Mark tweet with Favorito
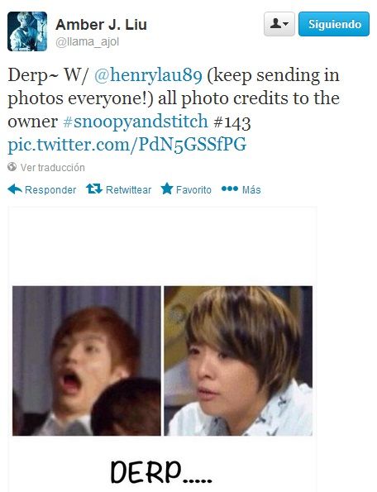The width and height of the screenshot is (377, 492). [x=193, y=190]
